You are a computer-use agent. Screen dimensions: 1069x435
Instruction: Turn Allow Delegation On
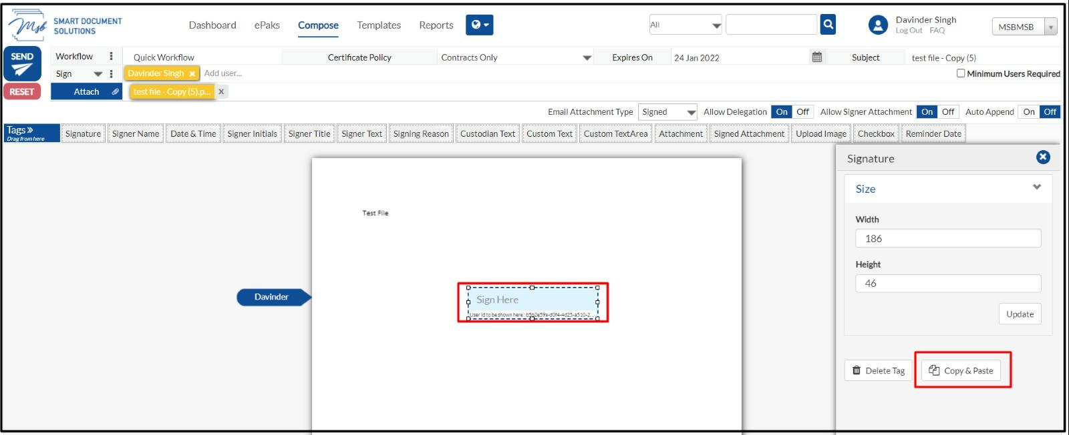[782, 111]
